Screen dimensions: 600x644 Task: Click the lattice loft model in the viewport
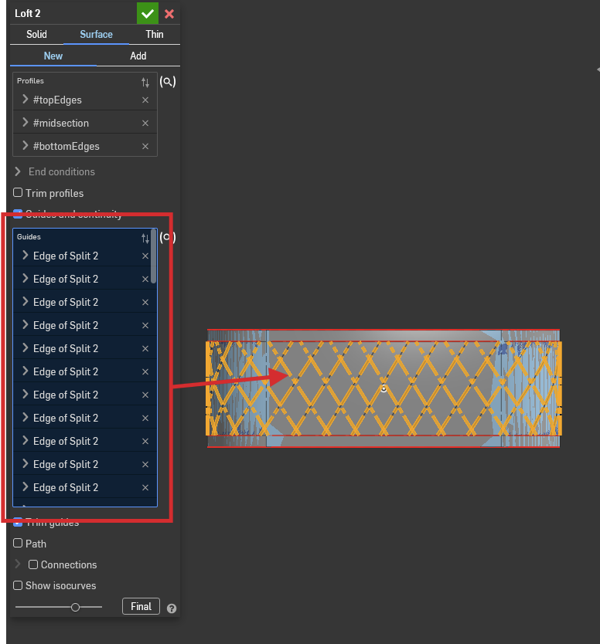pos(384,388)
